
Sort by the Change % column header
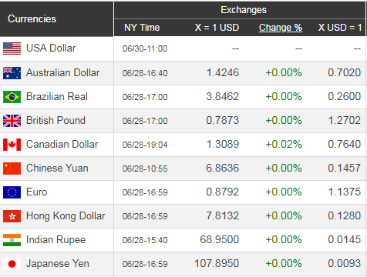click(281, 28)
